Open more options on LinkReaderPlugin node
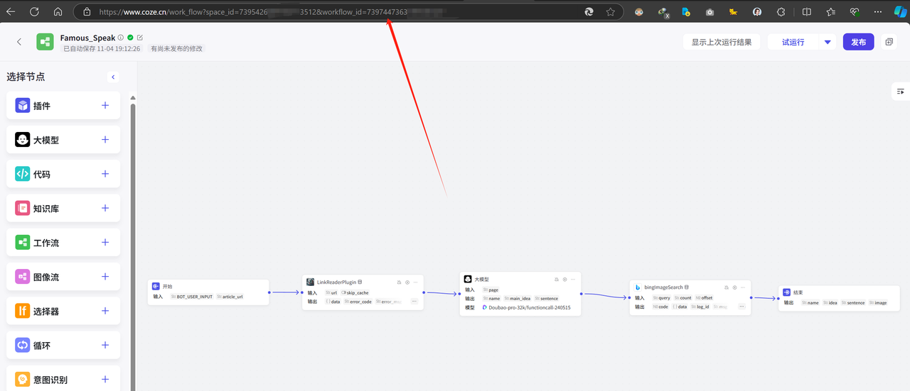The image size is (910, 391). [x=416, y=282]
